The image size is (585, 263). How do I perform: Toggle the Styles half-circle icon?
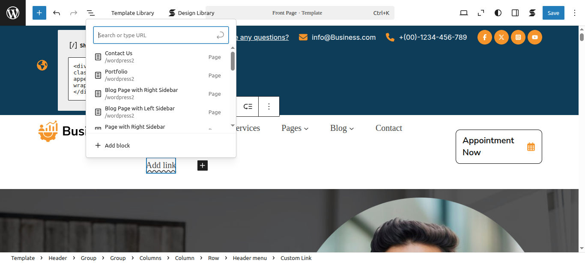pos(498,13)
